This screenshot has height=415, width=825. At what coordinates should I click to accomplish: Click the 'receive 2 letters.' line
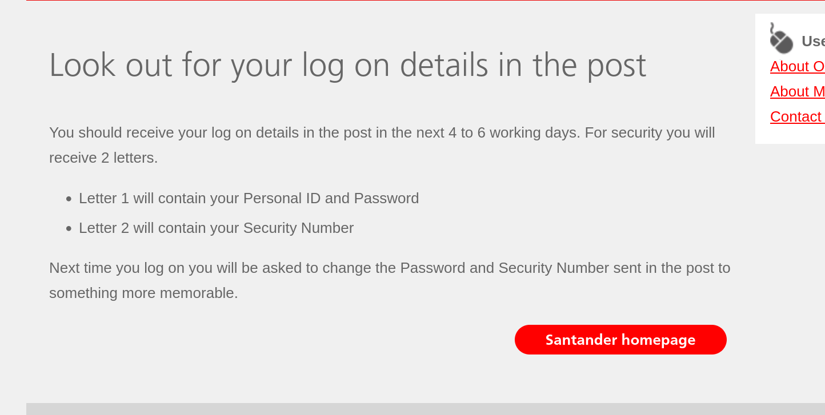point(103,158)
